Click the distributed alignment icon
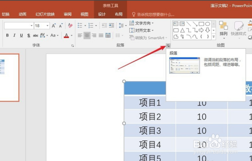 [108, 35]
